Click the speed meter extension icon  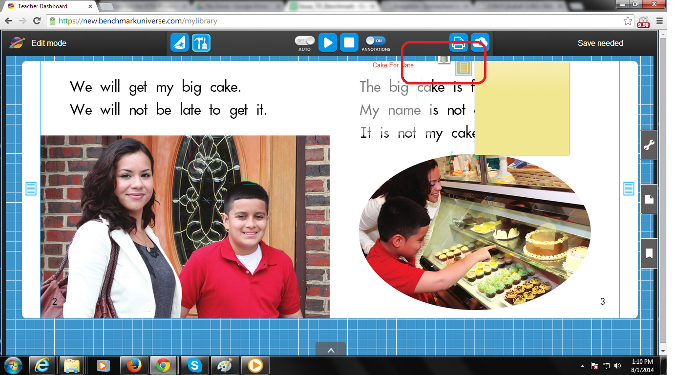point(644,21)
